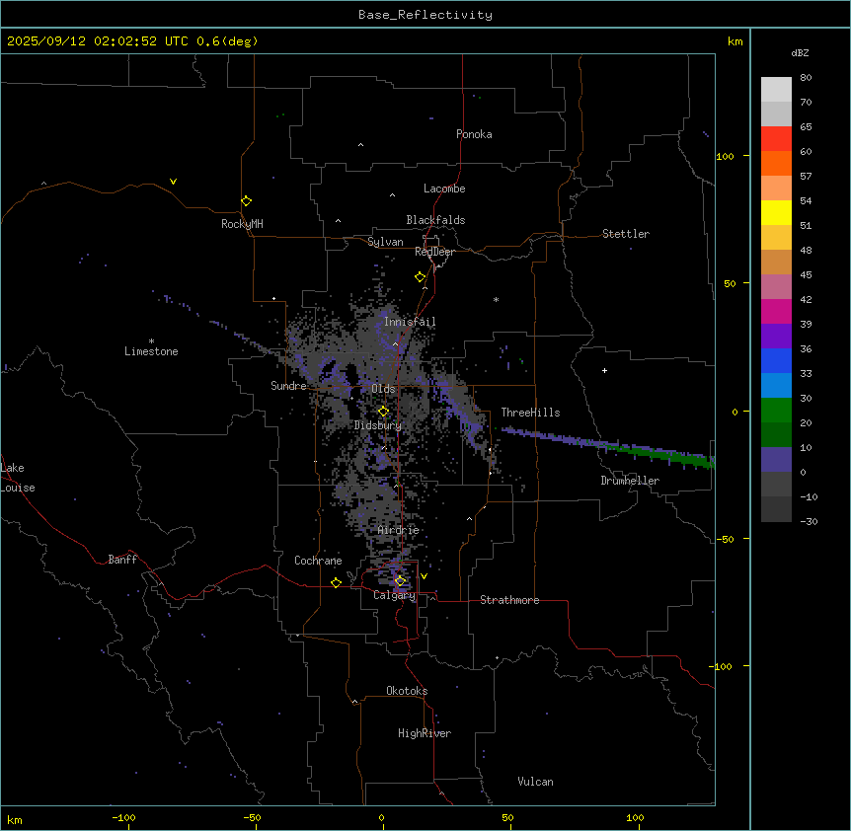Click the Blackfalds city label
The height and width of the screenshot is (831, 851).
tap(435, 220)
